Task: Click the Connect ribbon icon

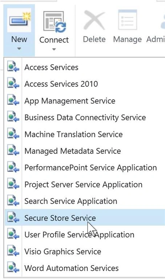Action: [x=55, y=22]
